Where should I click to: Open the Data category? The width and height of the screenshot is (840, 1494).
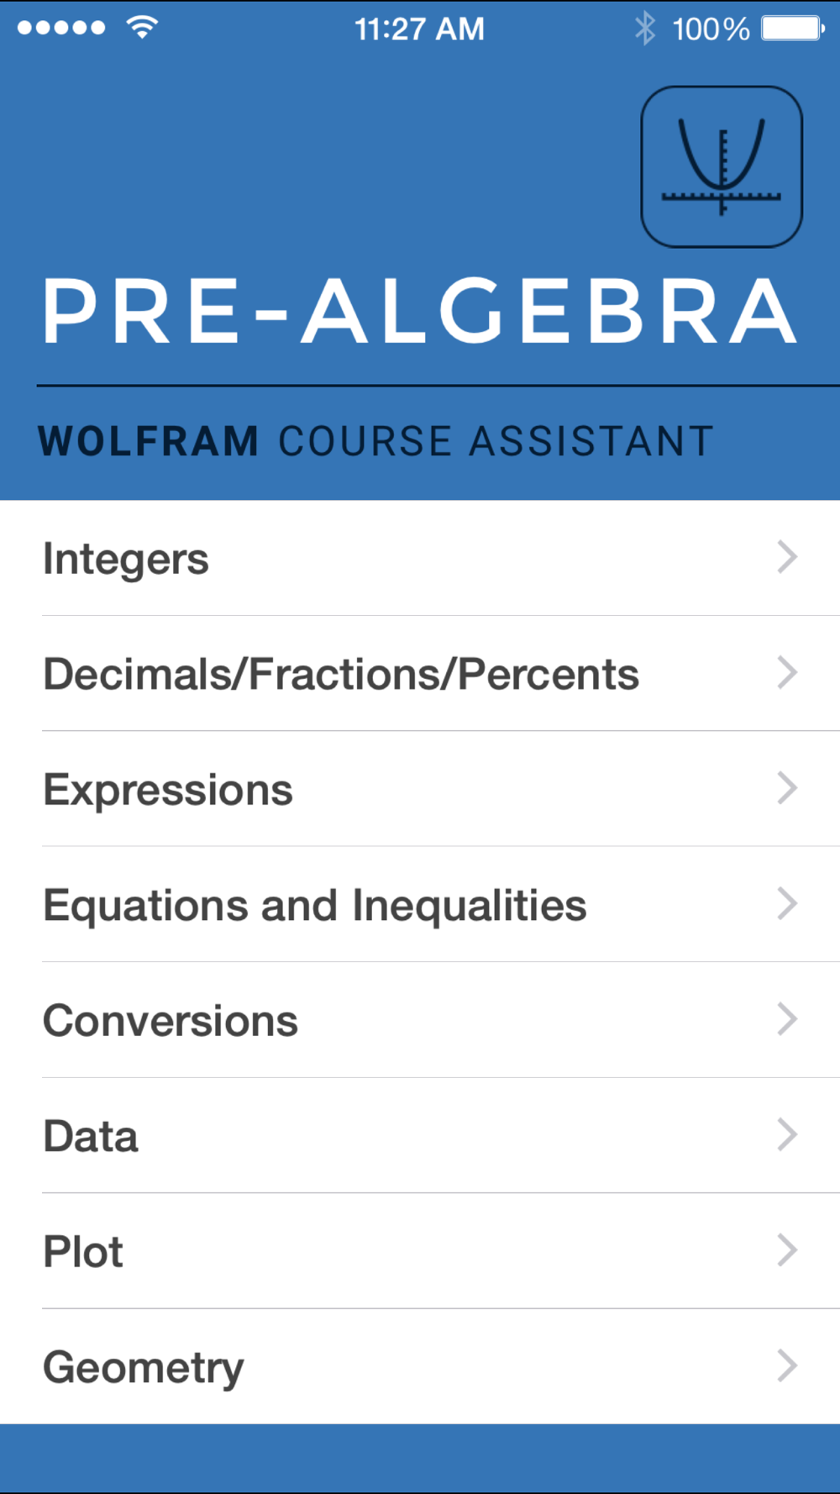tap(91, 1136)
